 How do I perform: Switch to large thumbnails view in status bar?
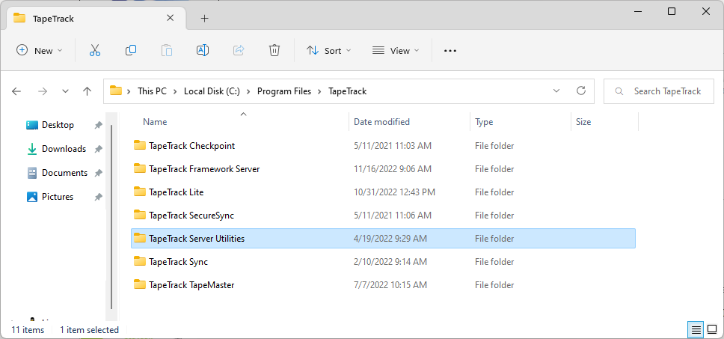(x=711, y=330)
